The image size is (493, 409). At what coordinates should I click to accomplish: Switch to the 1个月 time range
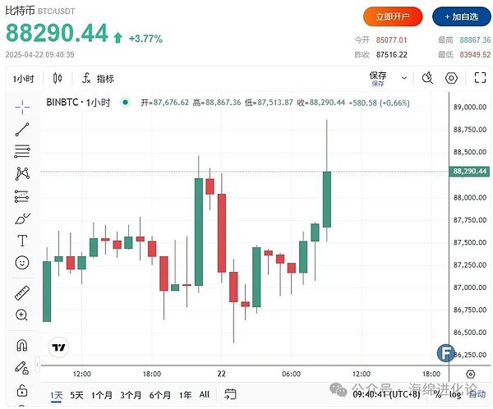[x=102, y=395]
